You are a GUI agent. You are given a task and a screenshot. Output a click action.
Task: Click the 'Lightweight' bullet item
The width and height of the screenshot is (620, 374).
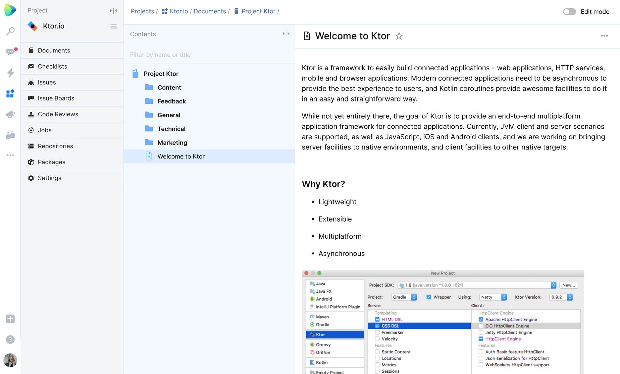click(337, 202)
